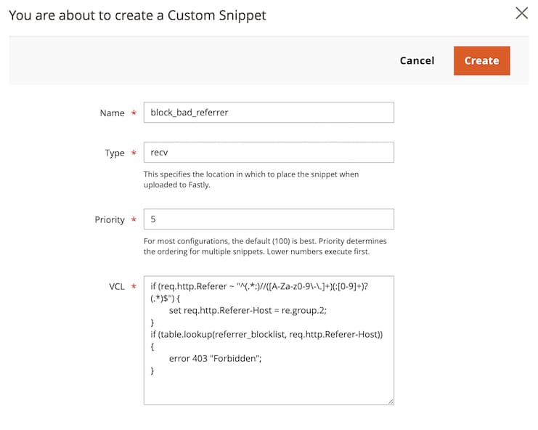This screenshot has width=538, height=430.
Task: Place cursor in the VCL code textarea
Action: (x=269, y=389)
